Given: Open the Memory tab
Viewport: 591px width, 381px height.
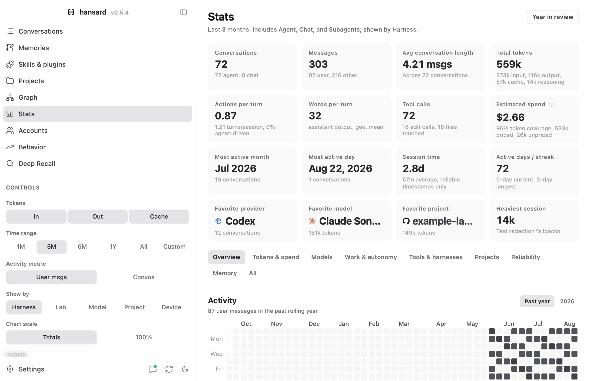Looking at the screenshot, I should click(225, 273).
